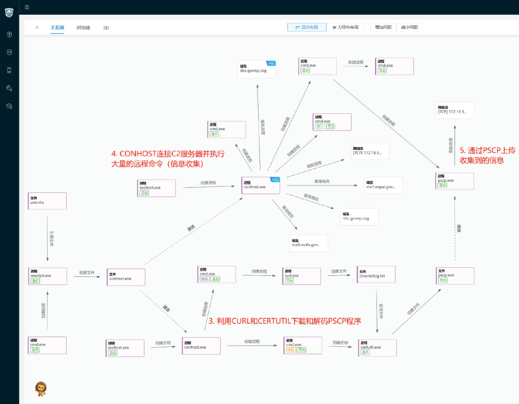This screenshot has height=404, width=519.
Task: Select the device icon in the sidebar
Action: tap(9, 70)
